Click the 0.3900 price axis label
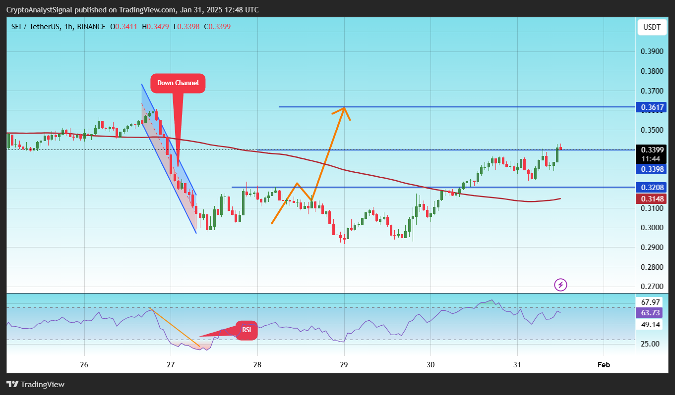 point(652,52)
